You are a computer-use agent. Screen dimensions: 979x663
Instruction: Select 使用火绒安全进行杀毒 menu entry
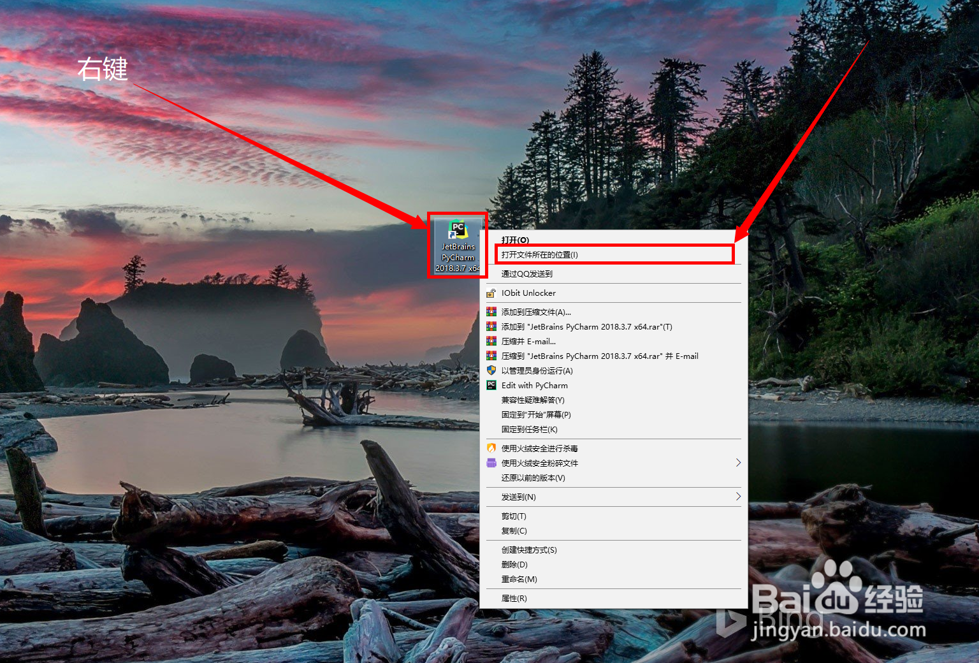613,448
